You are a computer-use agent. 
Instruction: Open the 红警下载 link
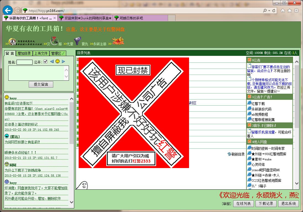point(258,104)
